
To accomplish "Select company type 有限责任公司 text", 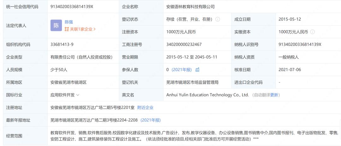I will 81,57.
